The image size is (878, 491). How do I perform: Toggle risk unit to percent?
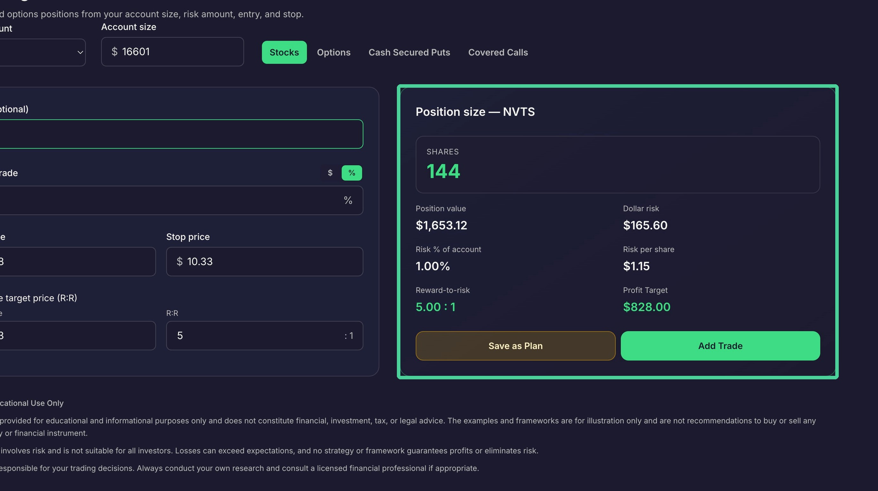(x=351, y=173)
